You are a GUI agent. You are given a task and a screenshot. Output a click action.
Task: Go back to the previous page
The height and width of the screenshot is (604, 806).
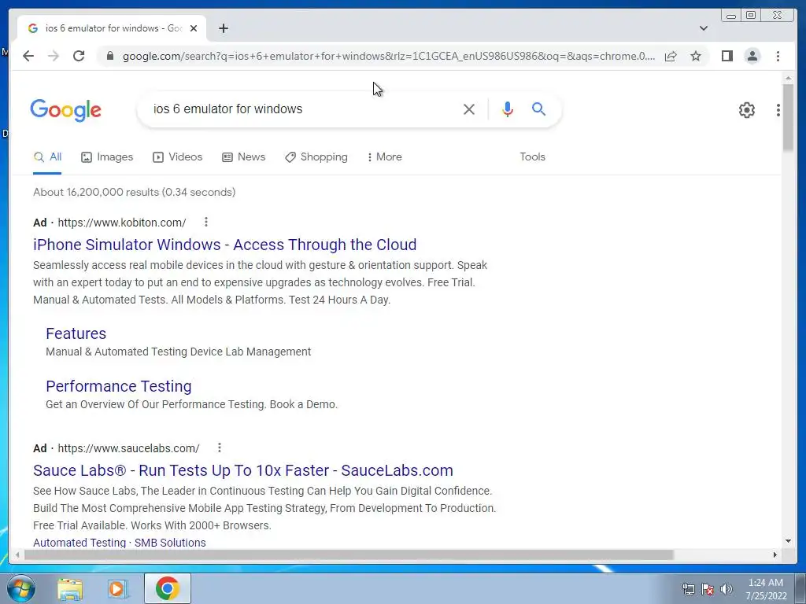[x=28, y=56]
